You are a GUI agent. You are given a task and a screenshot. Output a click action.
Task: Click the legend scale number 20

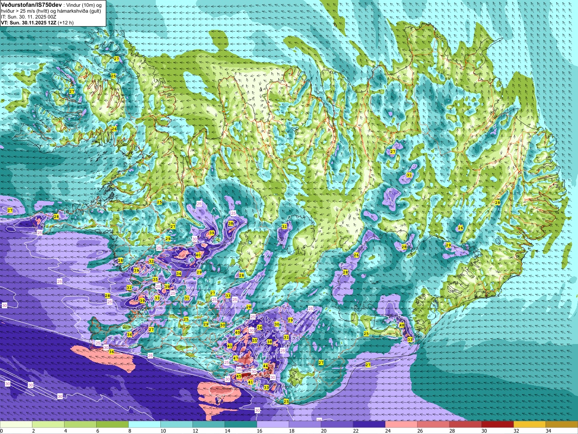pos(323,431)
